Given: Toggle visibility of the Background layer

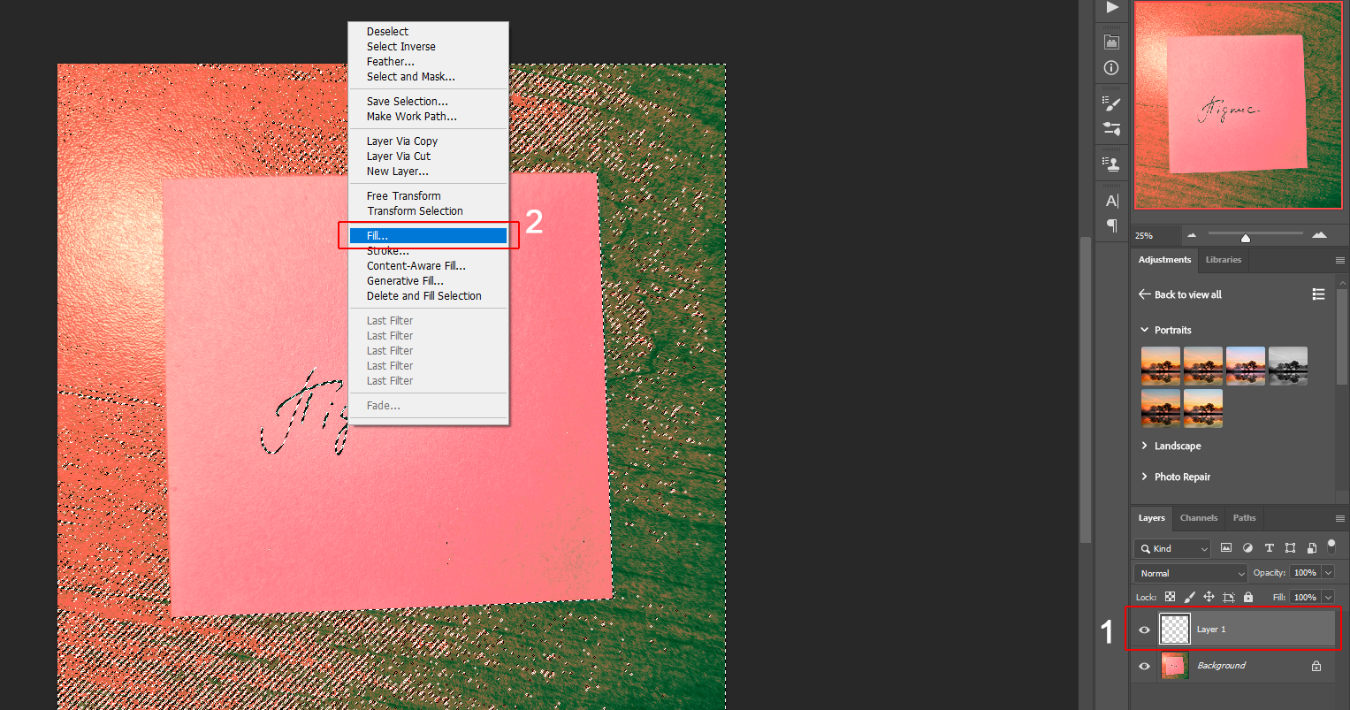Looking at the screenshot, I should pyautogui.click(x=1144, y=666).
